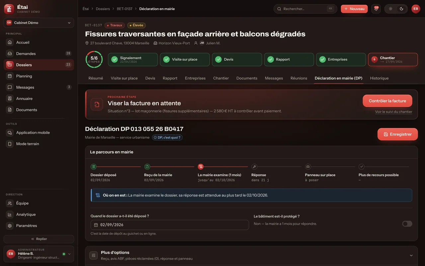The height and width of the screenshot is (266, 425).
Task: Click the Contrôler la facture button
Action: pos(387,101)
